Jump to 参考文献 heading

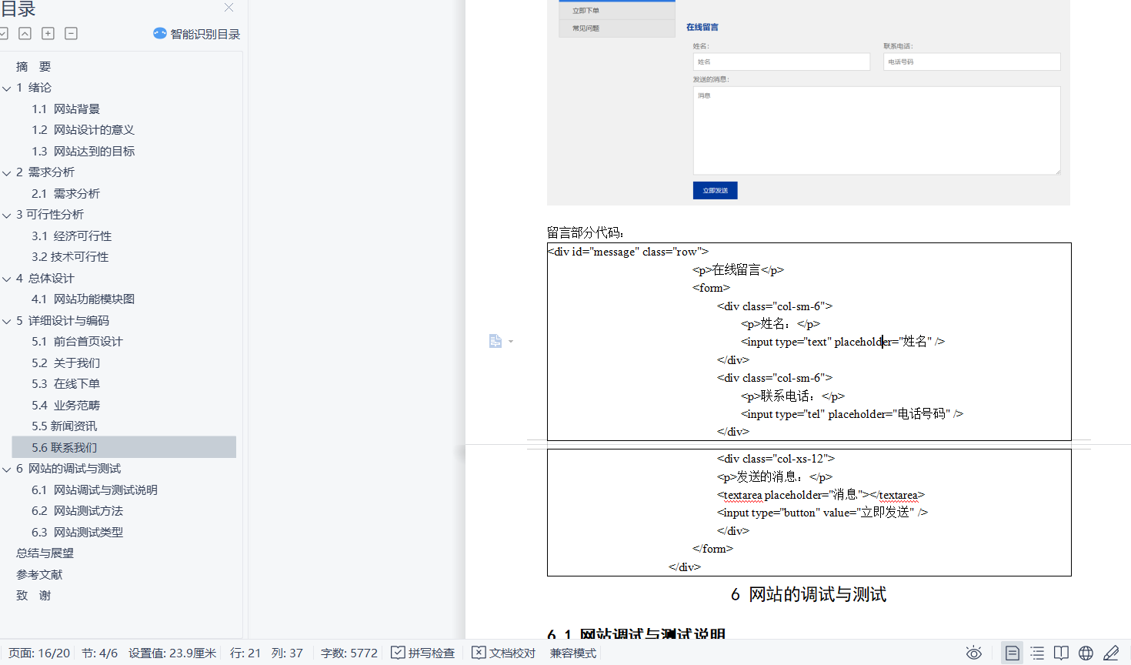coord(39,575)
